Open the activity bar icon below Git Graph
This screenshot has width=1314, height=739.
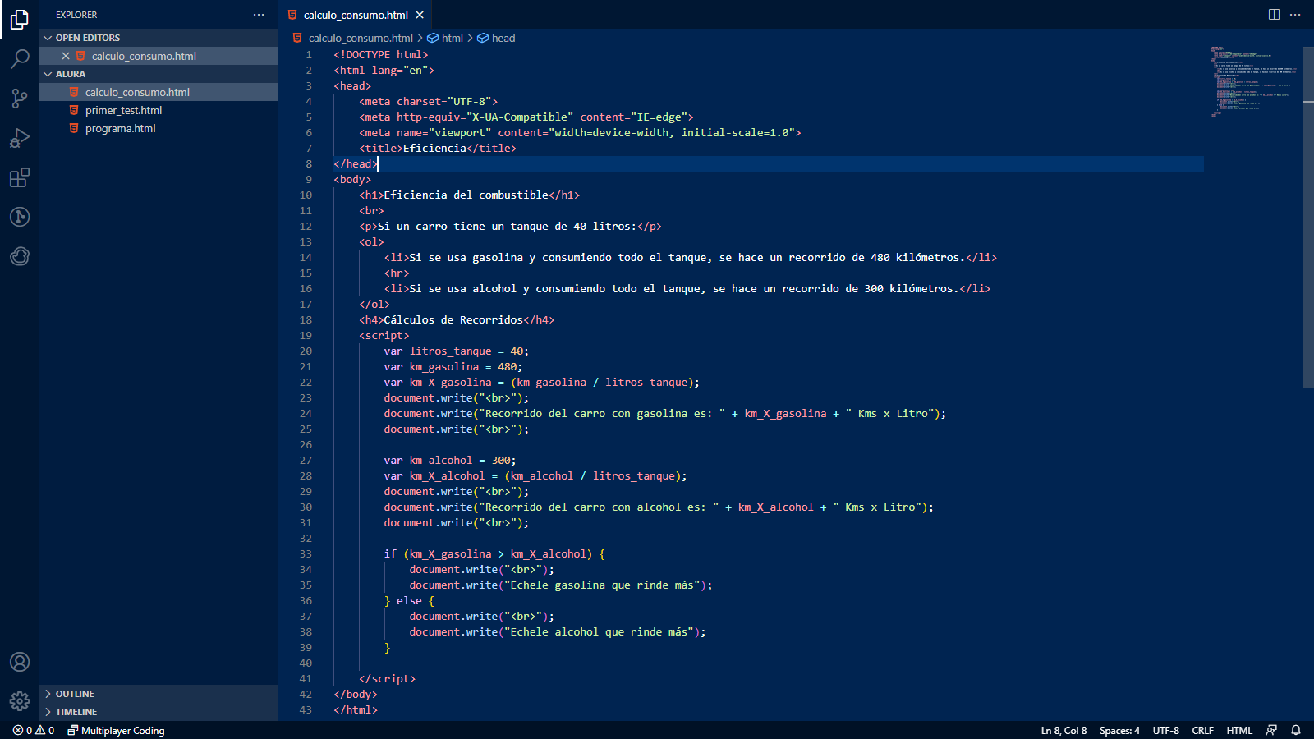point(20,256)
